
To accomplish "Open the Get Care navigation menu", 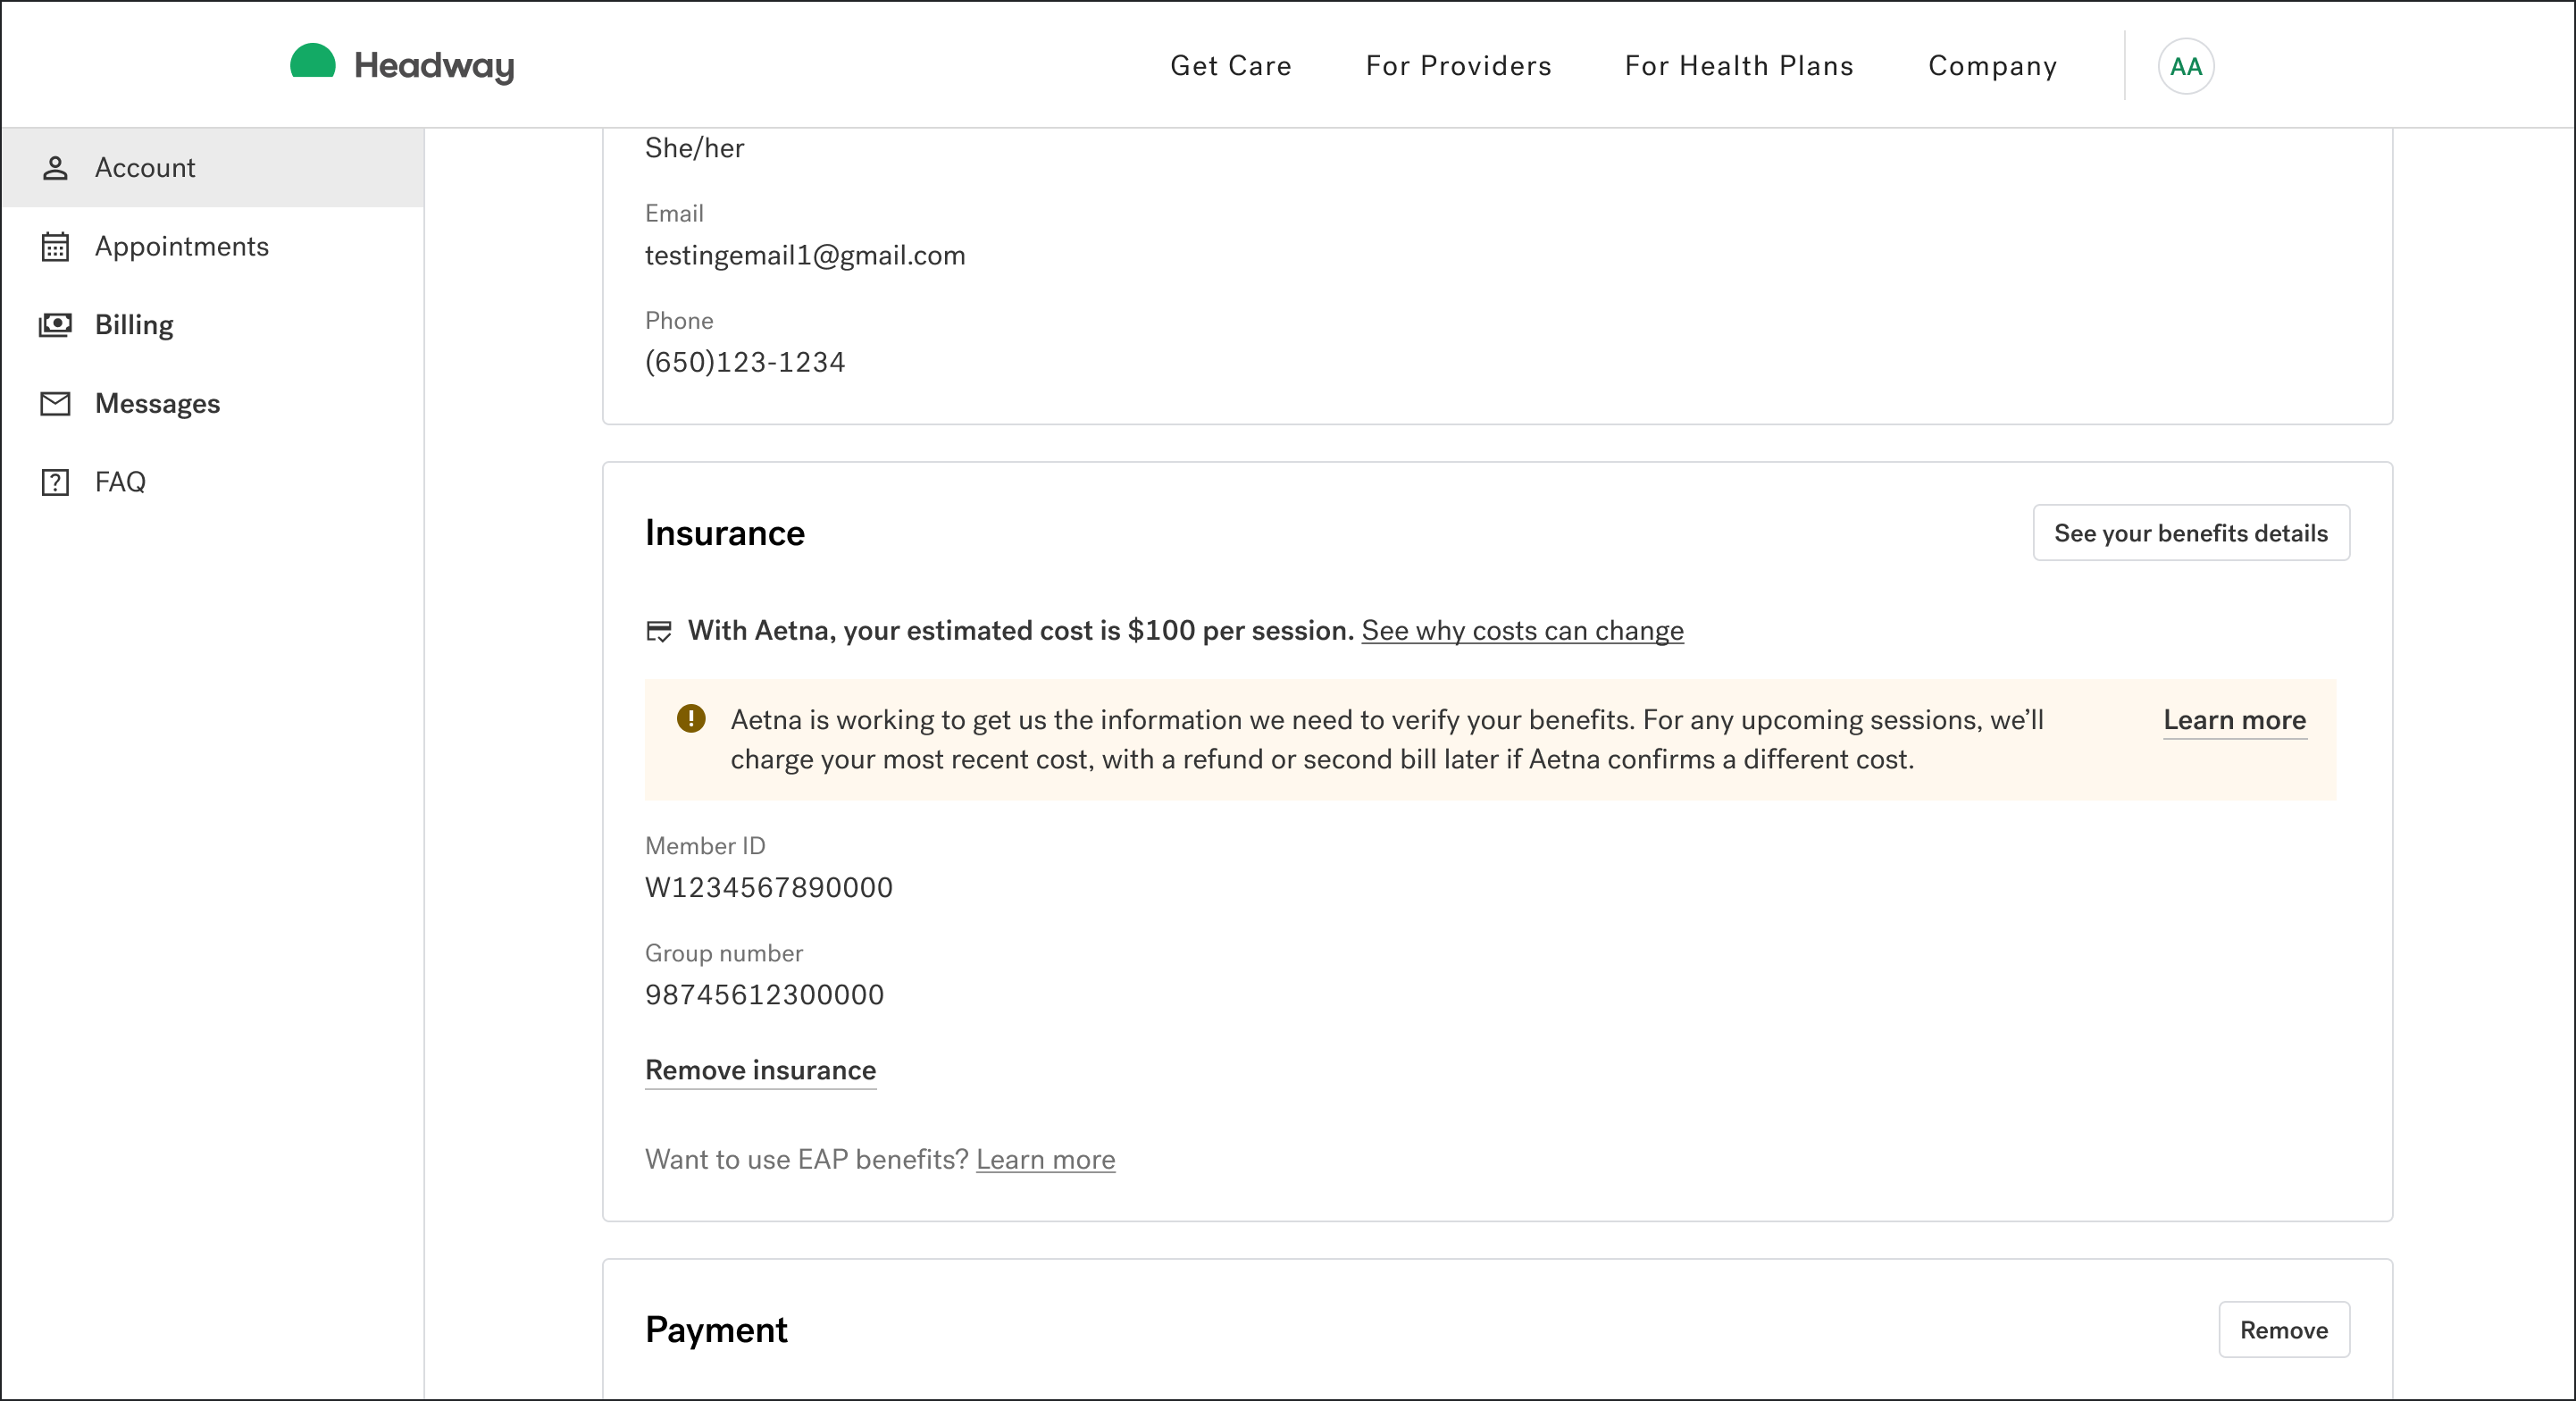I will click(x=1231, y=66).
